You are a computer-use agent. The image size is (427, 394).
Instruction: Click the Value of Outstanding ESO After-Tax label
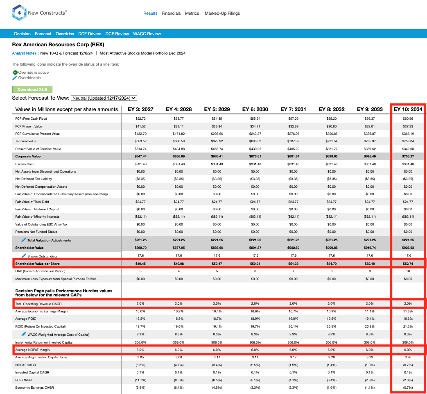point(41,224)
